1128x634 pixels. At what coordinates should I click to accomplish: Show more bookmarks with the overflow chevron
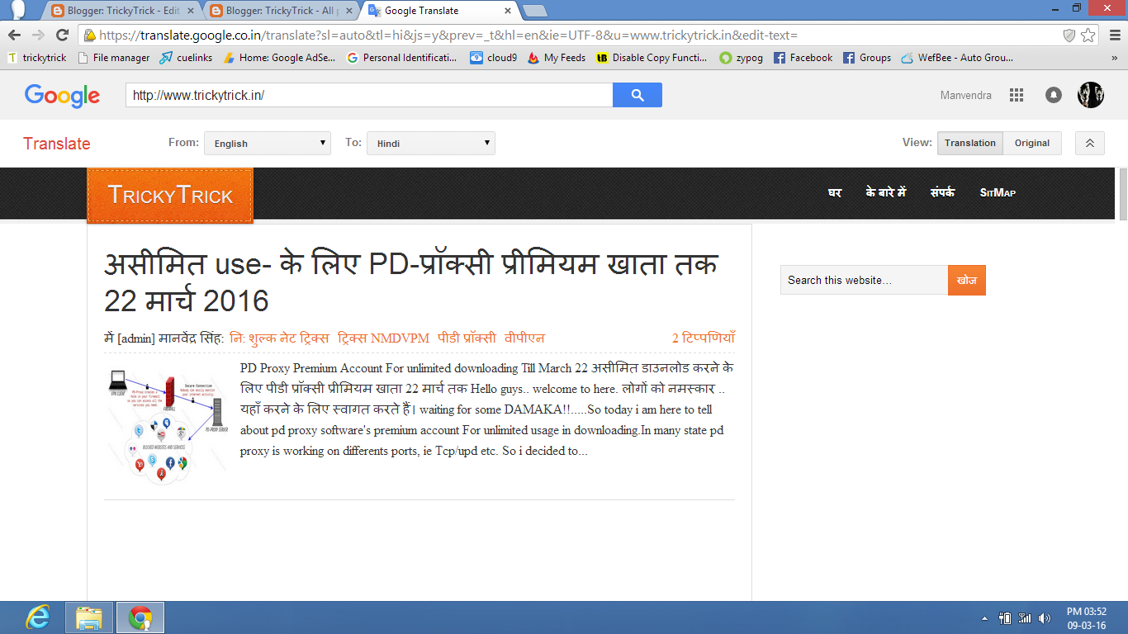tap(1114, 58)
